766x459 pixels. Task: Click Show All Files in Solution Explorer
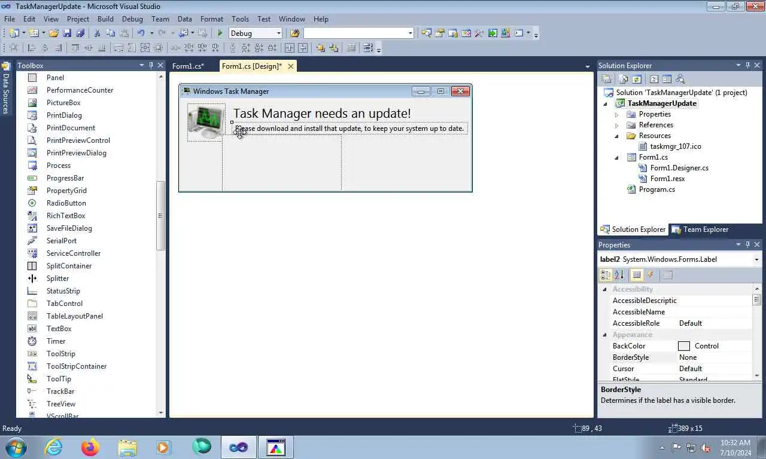coord(624,79)
